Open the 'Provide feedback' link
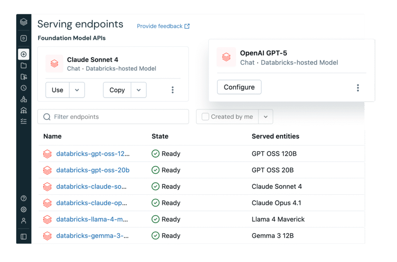The width and height of the screenshot is (397, 262). (x=163, y=26)
